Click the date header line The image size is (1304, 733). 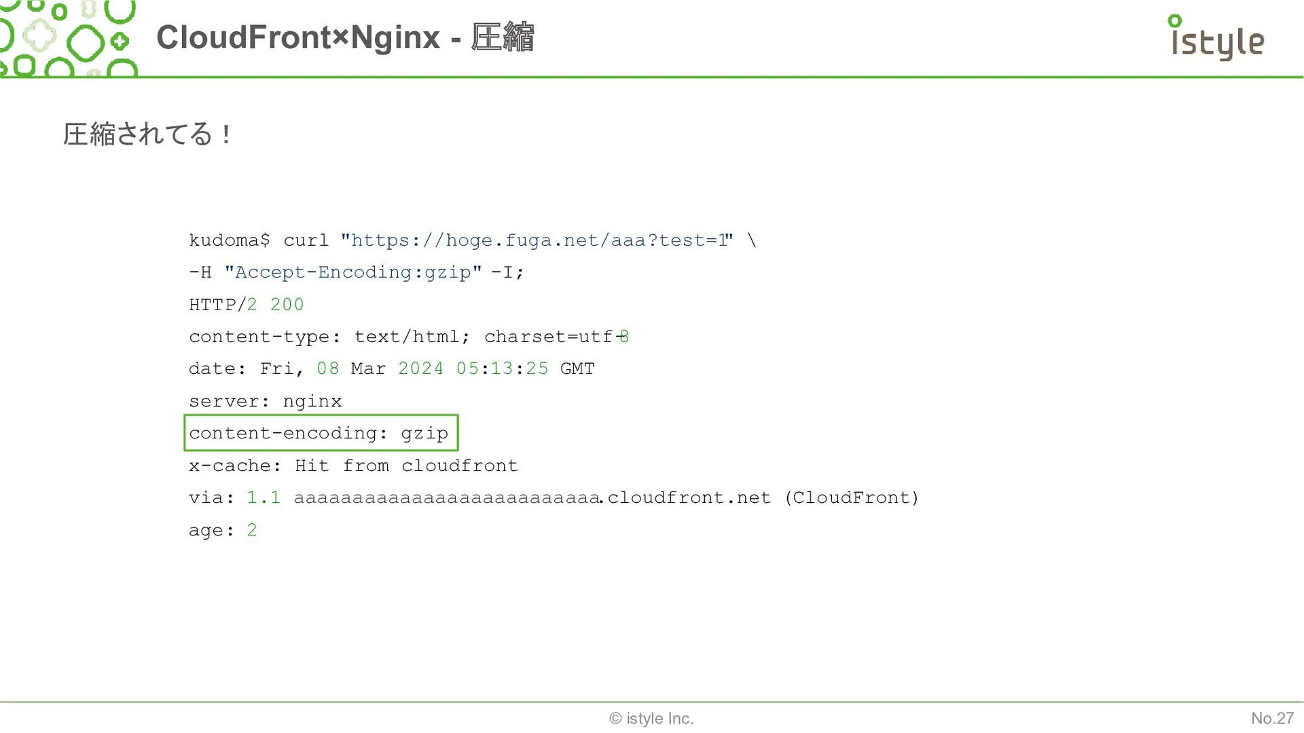pos(392,369)
